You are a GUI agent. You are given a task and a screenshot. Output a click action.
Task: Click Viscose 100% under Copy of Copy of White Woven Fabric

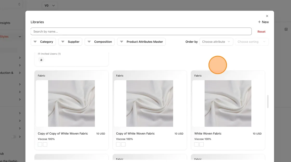[46, 139]
